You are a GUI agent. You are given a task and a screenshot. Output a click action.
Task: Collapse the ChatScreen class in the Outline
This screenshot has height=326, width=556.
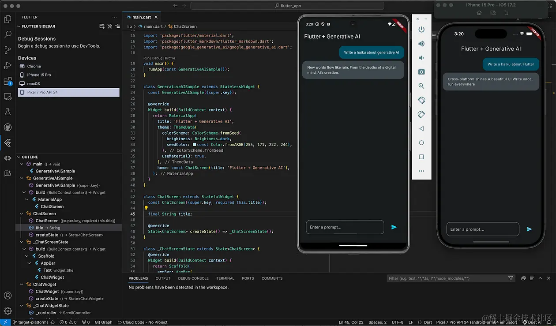[x=22, y=214]
